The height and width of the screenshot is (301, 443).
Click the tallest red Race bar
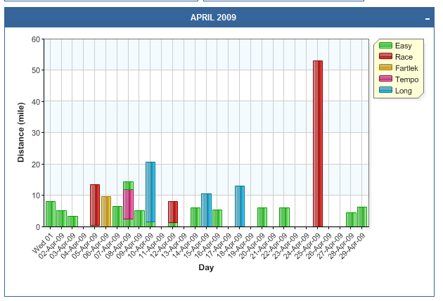coord(318,141)
